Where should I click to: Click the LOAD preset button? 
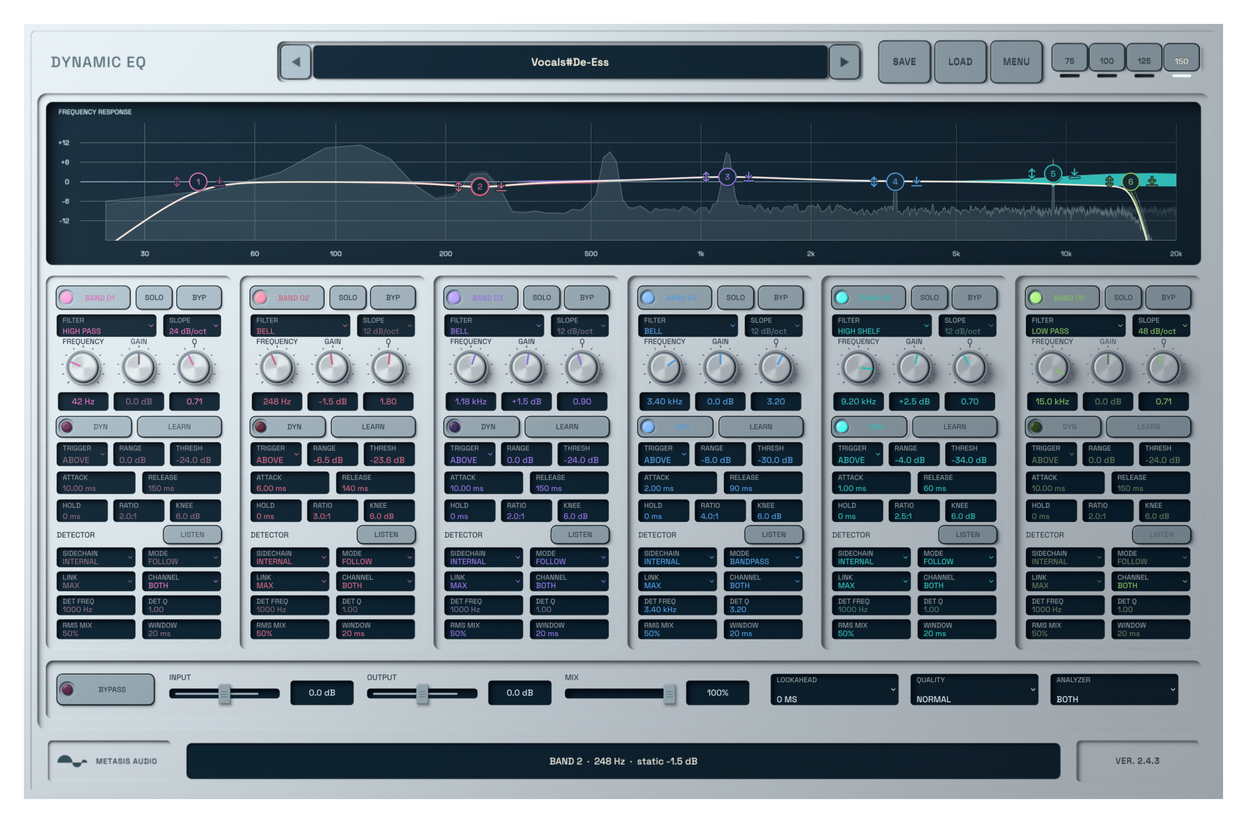960,62
